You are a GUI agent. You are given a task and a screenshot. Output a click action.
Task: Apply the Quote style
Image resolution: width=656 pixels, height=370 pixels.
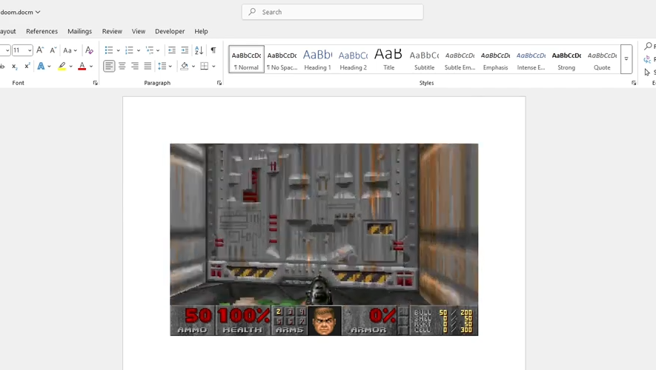click(x=602, y=59)
